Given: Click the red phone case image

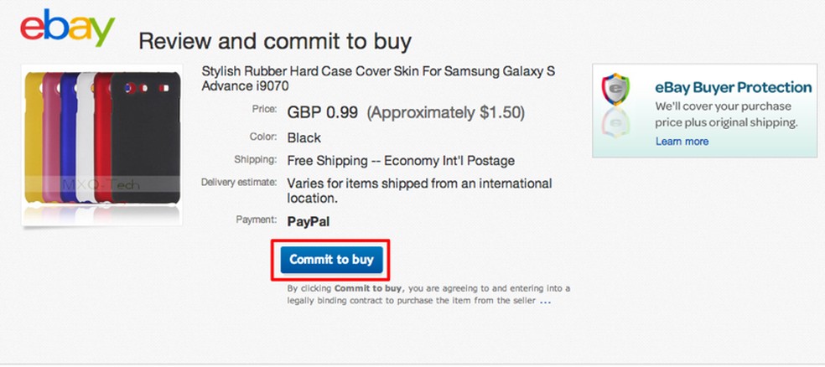Looking at the screenshot, I should (x=102, y=138).
